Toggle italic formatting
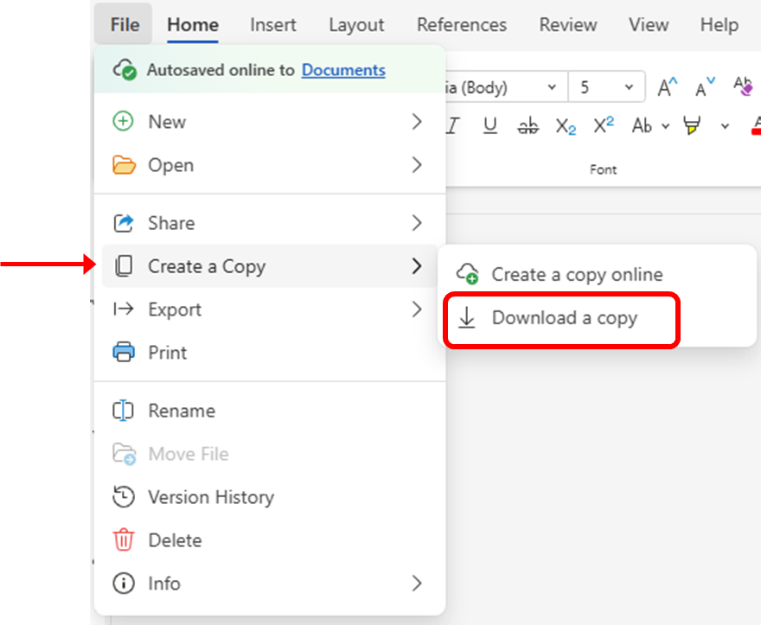Viewport: 761px width, 625px height. click(452, 125)
